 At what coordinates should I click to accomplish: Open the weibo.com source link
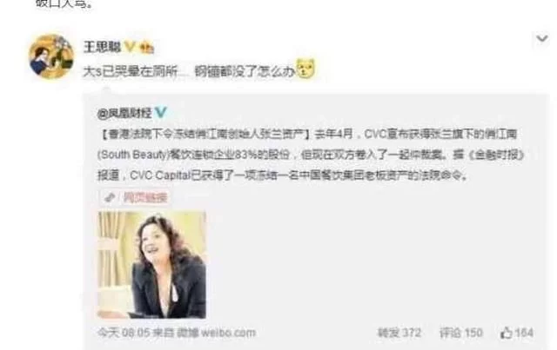228,333
